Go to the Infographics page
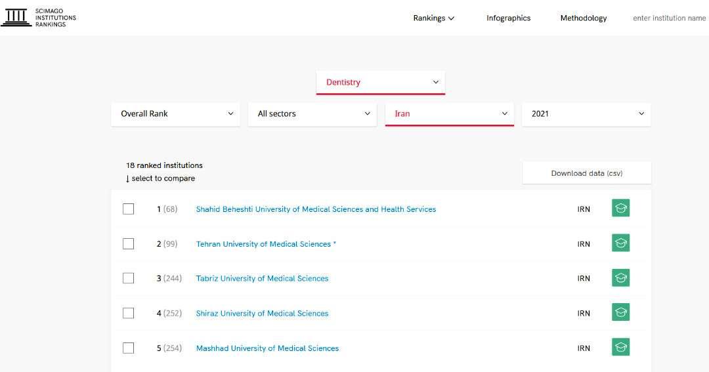The height and width of the screenshot is (372, 709). 508,18
